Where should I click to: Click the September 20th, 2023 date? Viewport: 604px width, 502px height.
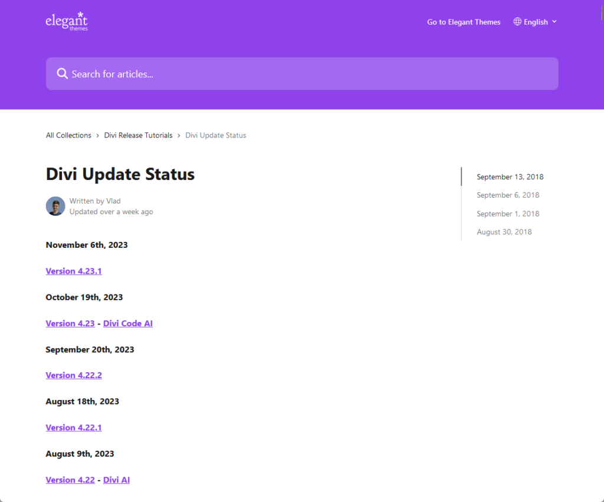(90, 350)
